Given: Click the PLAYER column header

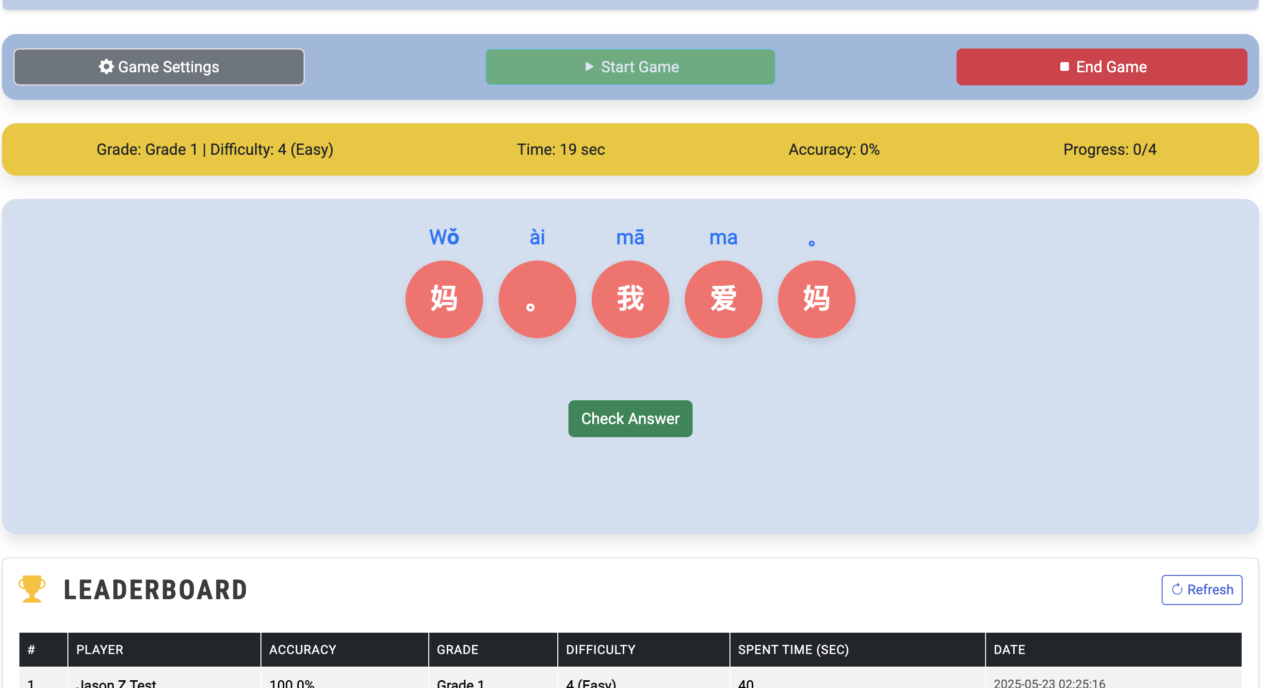Looking at the screenshot, I should (99, 649).
